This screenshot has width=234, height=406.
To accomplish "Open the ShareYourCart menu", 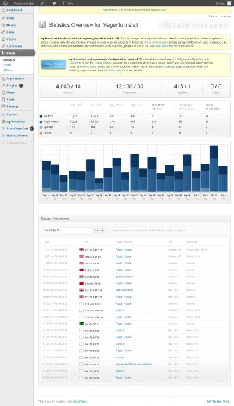I will point(17,128).
